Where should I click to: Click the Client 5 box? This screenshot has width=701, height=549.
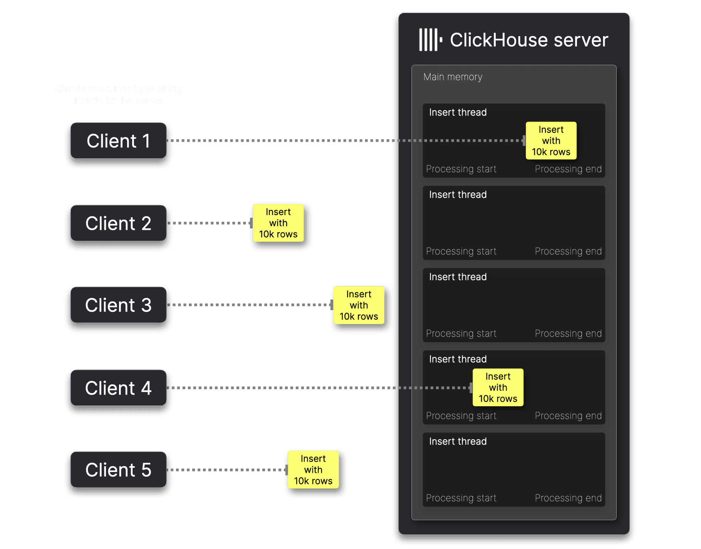pyautogui.click(x=119, y=470)
